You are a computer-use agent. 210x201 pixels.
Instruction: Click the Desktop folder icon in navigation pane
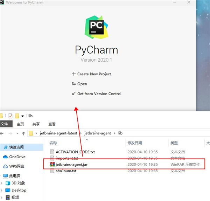(x=8, y=190)
